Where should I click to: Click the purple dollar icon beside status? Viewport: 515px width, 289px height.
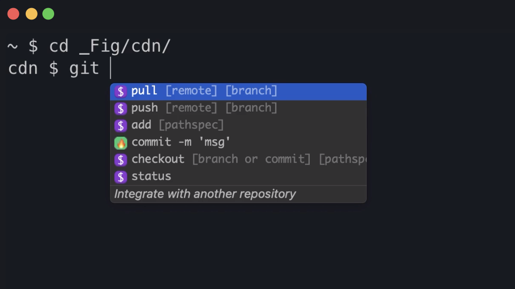121,177
